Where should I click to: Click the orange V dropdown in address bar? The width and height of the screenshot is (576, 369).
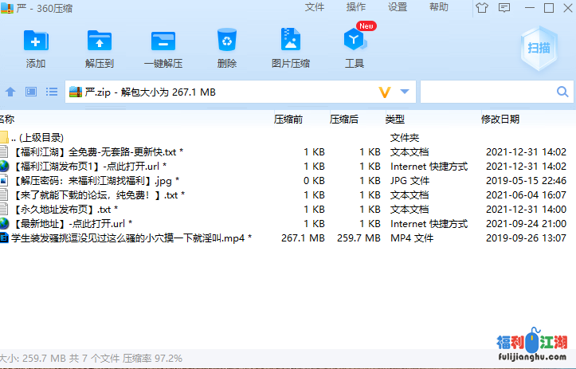click(x=385, y=92)
